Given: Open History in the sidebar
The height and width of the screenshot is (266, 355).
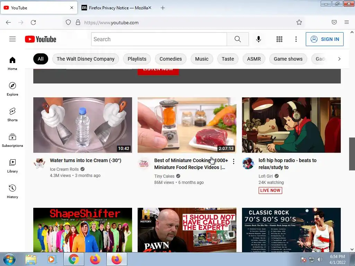Looking at the screenshot, I should (x=12, y=191).
